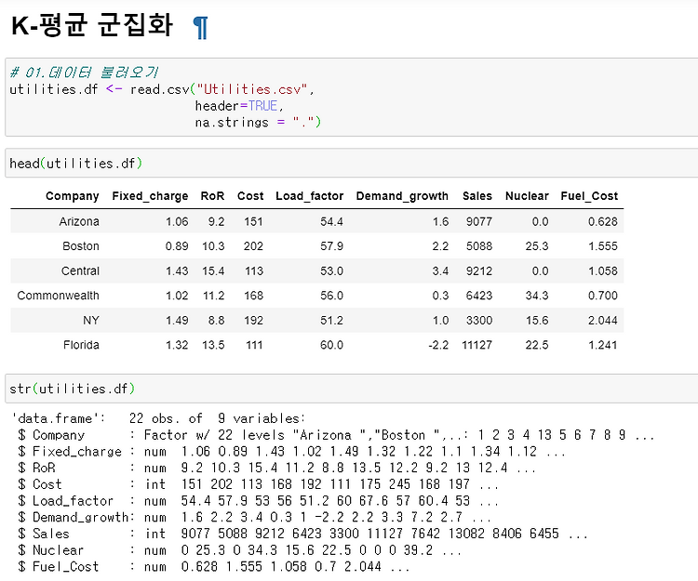Select the Florida company cell
This screenshot has width=698, height=581.
coord(81,345)
